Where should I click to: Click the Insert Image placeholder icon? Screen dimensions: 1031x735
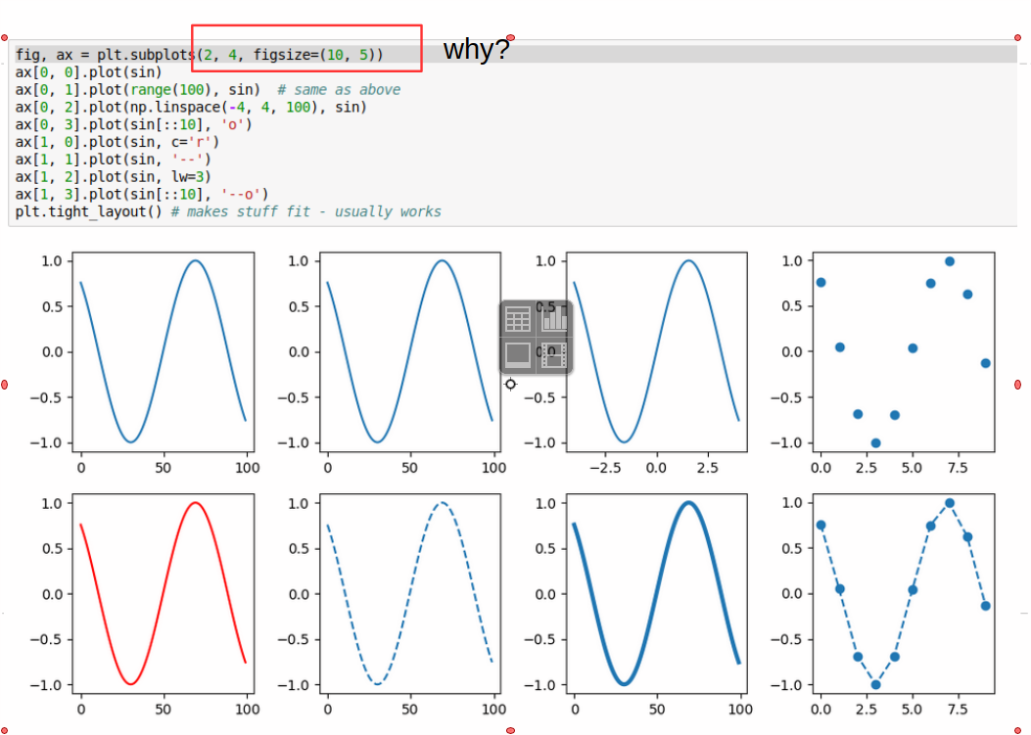(518, 355)
